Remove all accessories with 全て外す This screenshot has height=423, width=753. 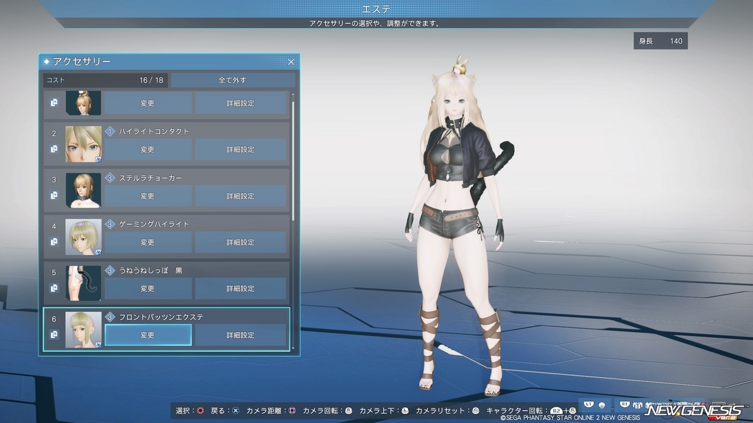(232, 80)
